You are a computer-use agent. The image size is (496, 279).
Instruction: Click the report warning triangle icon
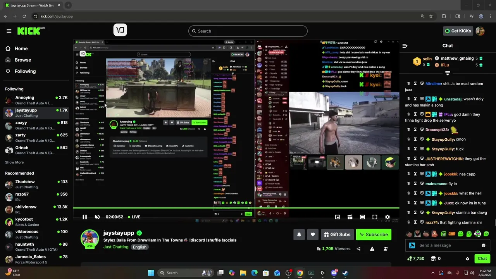click(372, 249)
